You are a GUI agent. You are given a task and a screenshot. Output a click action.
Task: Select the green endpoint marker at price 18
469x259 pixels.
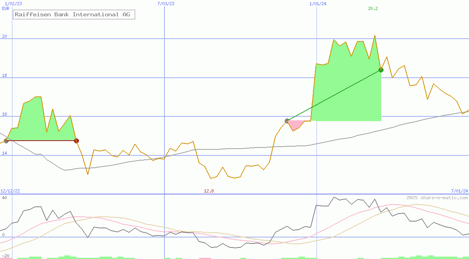click(x=380, y=70)
